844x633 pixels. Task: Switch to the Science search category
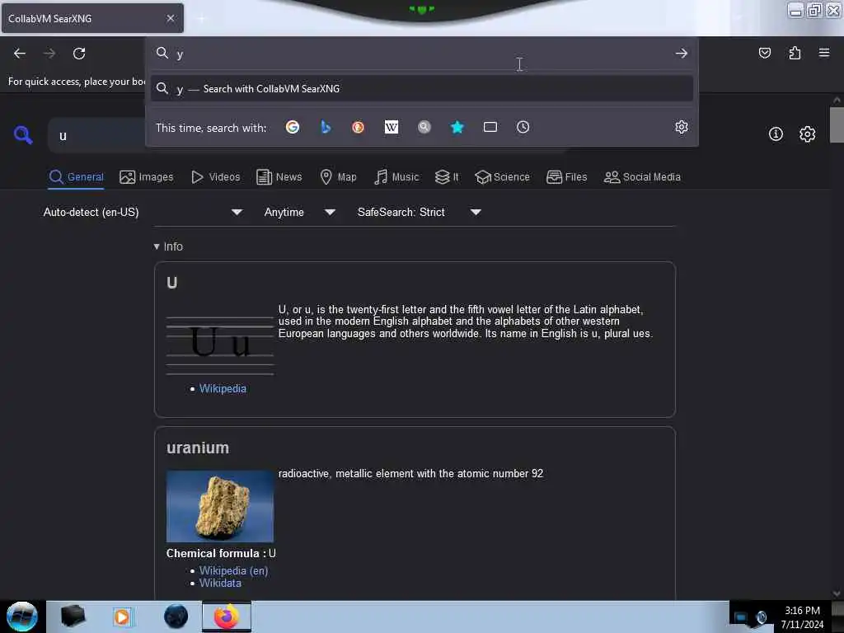(502, 177)
